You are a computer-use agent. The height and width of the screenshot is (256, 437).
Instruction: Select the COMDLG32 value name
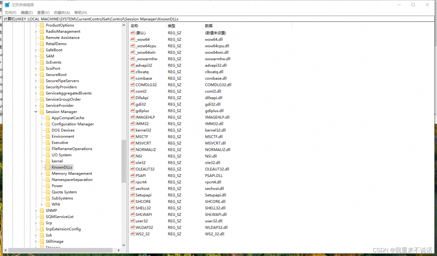click(146, 85)
